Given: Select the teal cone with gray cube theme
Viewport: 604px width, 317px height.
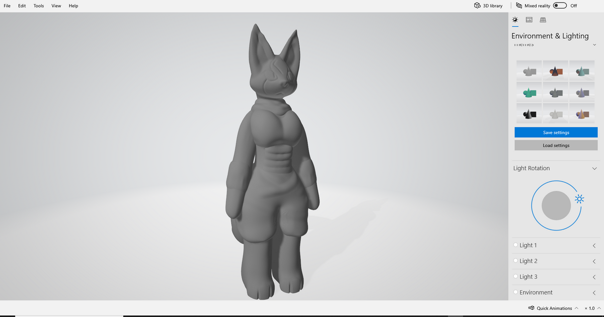Looking at the screenshot, I should pyautogui.click(x=582, y=71).
